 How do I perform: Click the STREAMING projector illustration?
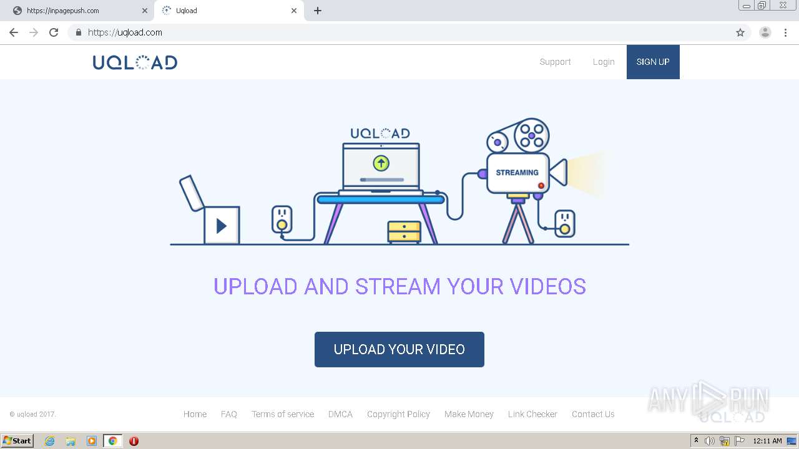pyautogui.click(x=517, y=172)
